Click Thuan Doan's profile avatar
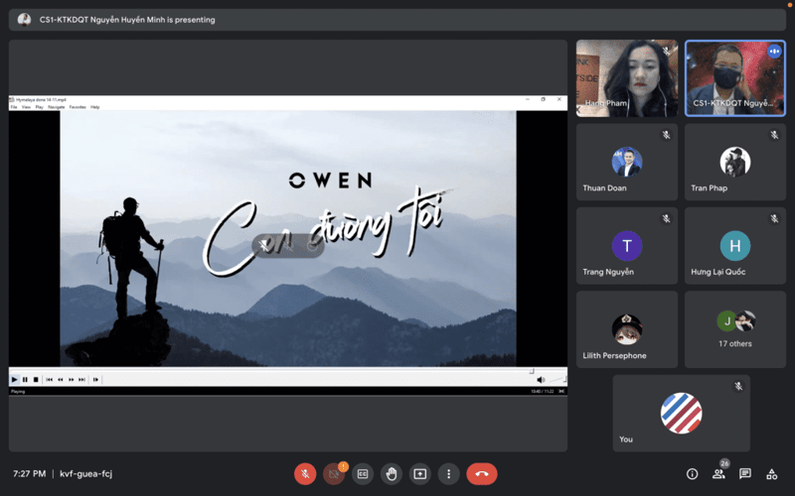 pos(627,162)
